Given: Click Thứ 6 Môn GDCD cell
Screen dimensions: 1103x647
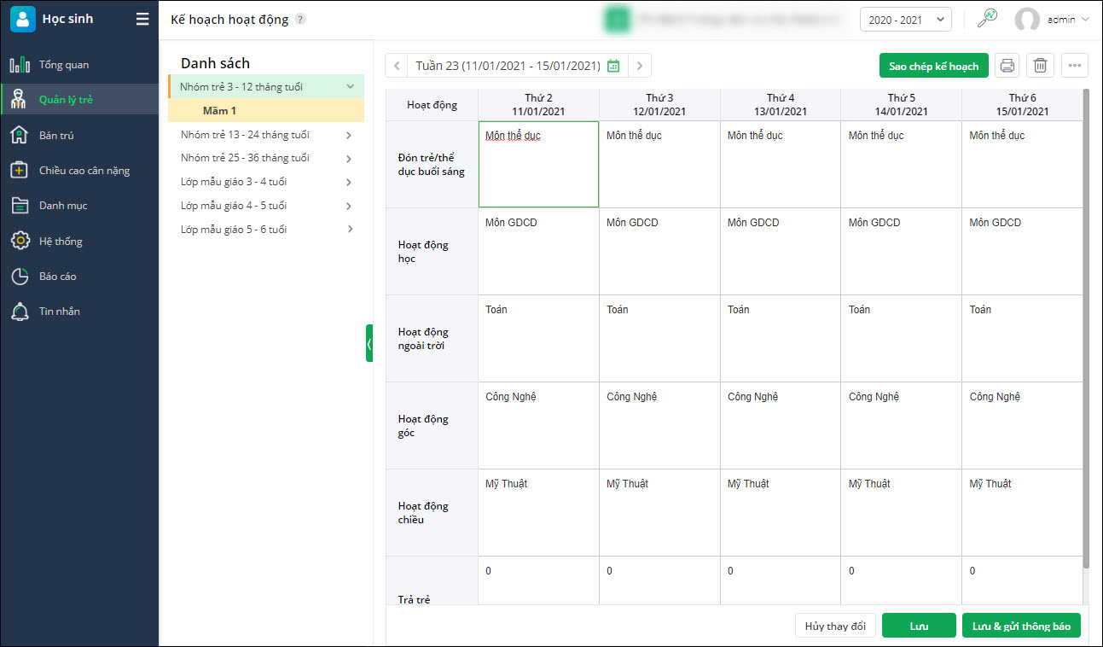Looking at the screenshot, I should click(x=1022, y=252).
